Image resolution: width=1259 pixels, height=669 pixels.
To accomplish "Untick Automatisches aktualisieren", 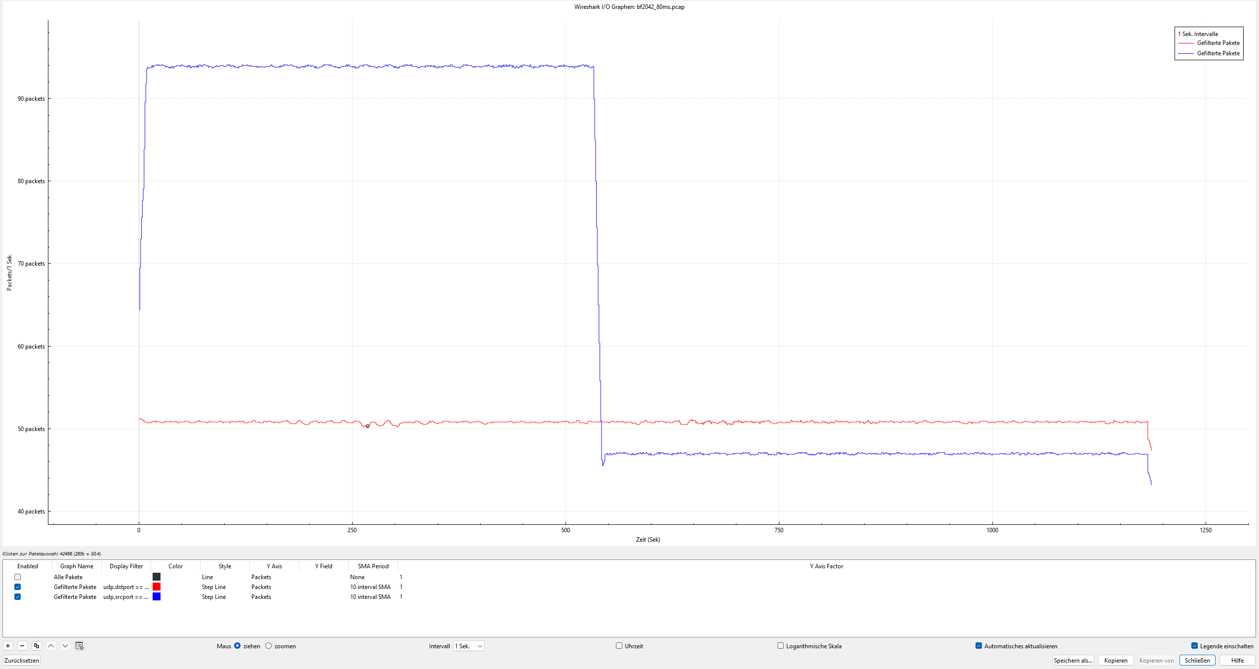I will [978, 646].
